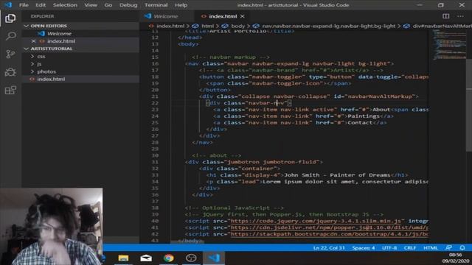This screenshot has height=265, width=472.
Task: Click UTF-8 encoding in status bar
Action: tap(389, 248)
